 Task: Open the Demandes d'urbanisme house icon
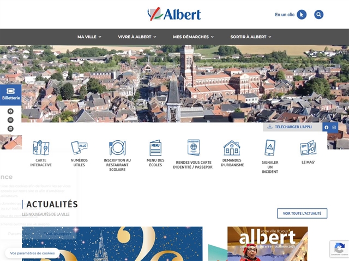click(232, 148)
